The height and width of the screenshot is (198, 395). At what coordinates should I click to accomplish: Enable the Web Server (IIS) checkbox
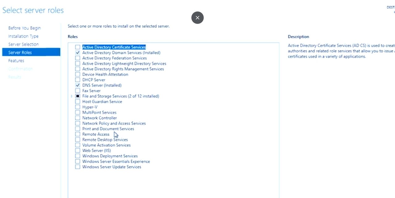(77, 150)
